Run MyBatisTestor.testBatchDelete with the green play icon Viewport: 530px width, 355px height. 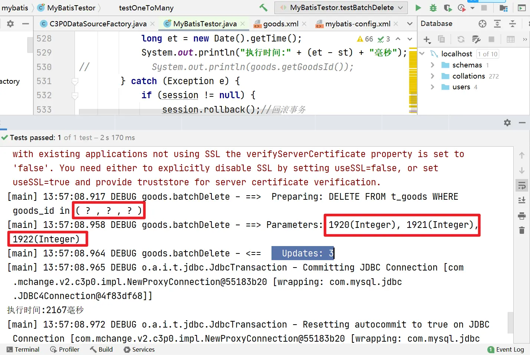click(x=418, y=8)
